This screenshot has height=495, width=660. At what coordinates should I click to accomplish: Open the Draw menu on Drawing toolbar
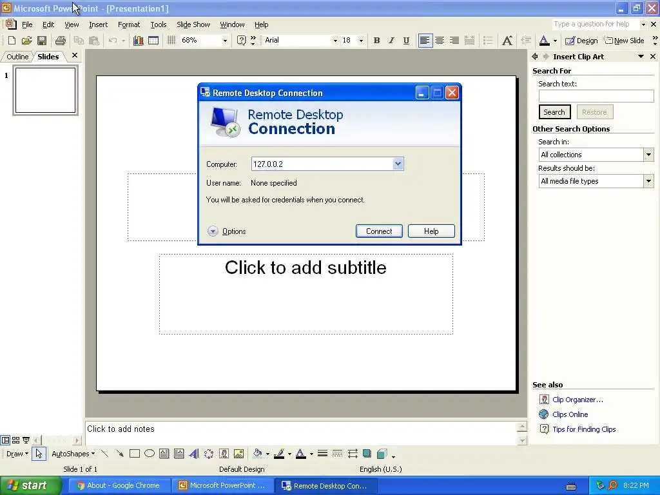[17, 454]
